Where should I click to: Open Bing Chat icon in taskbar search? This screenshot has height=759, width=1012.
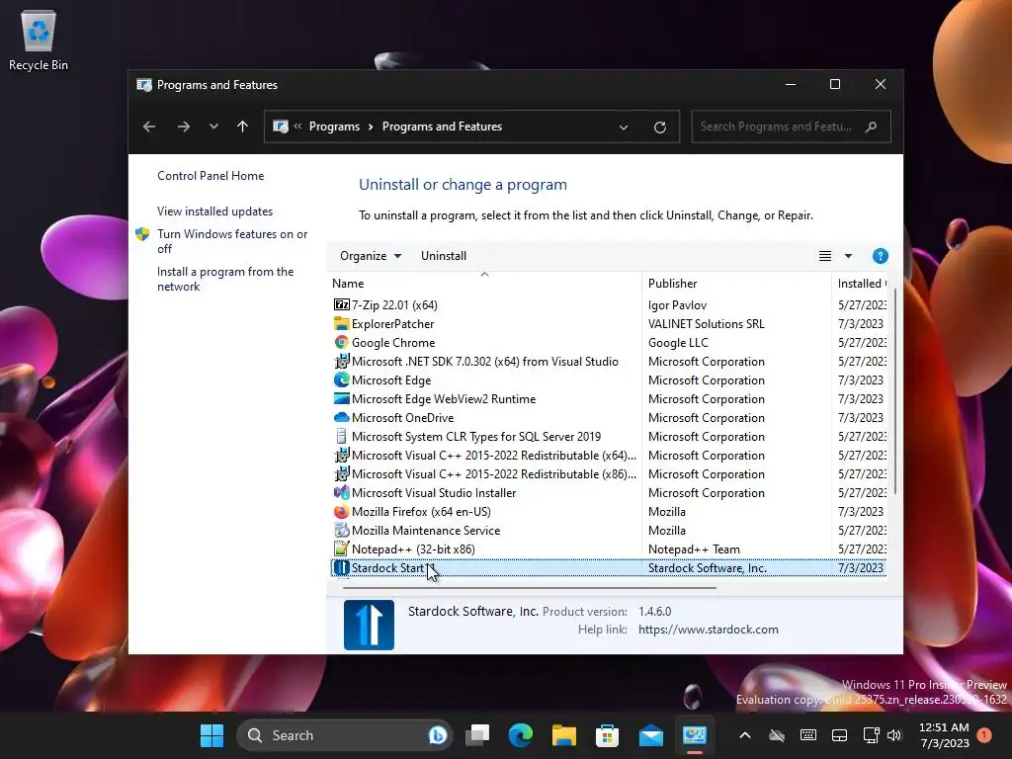438,735
